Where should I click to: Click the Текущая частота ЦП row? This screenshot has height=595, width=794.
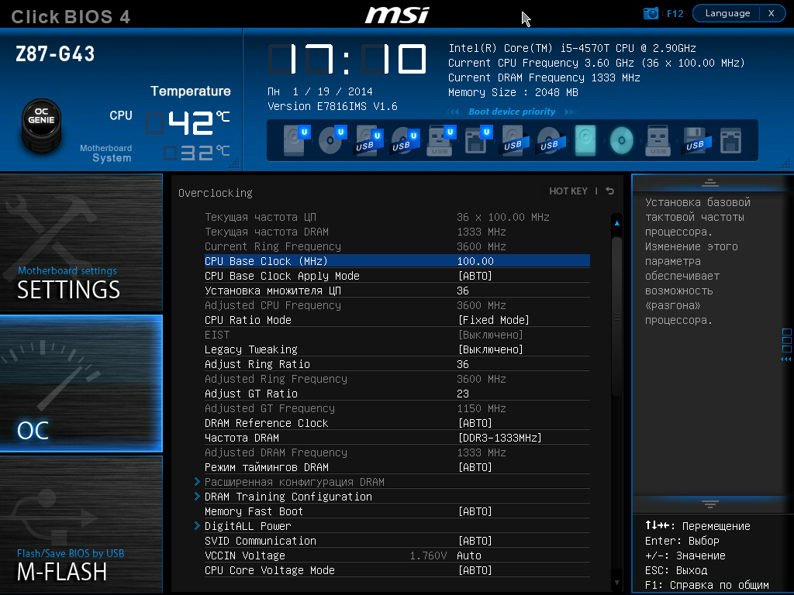[397, 217]
